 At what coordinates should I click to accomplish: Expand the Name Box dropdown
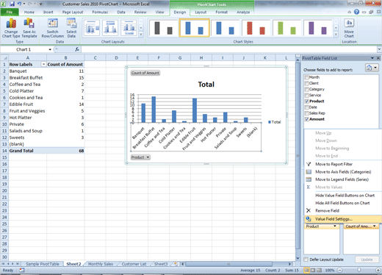point(50,49)
